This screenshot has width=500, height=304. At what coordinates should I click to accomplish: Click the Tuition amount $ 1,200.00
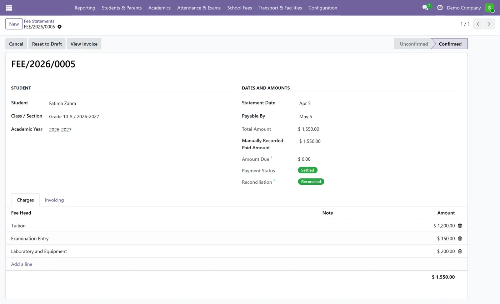(x=444, y=226)
